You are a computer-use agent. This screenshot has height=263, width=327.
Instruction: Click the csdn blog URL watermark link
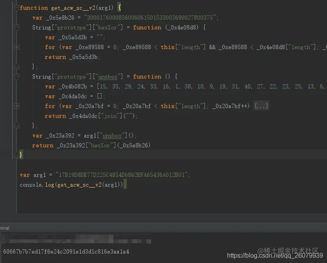(x=275, y=256)
